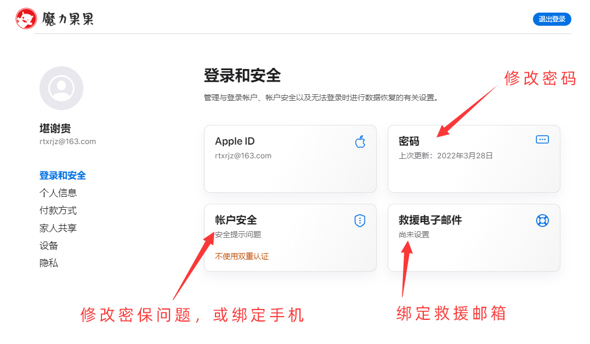Click the password dots icon on 密码 card

[x=542, y=140]
